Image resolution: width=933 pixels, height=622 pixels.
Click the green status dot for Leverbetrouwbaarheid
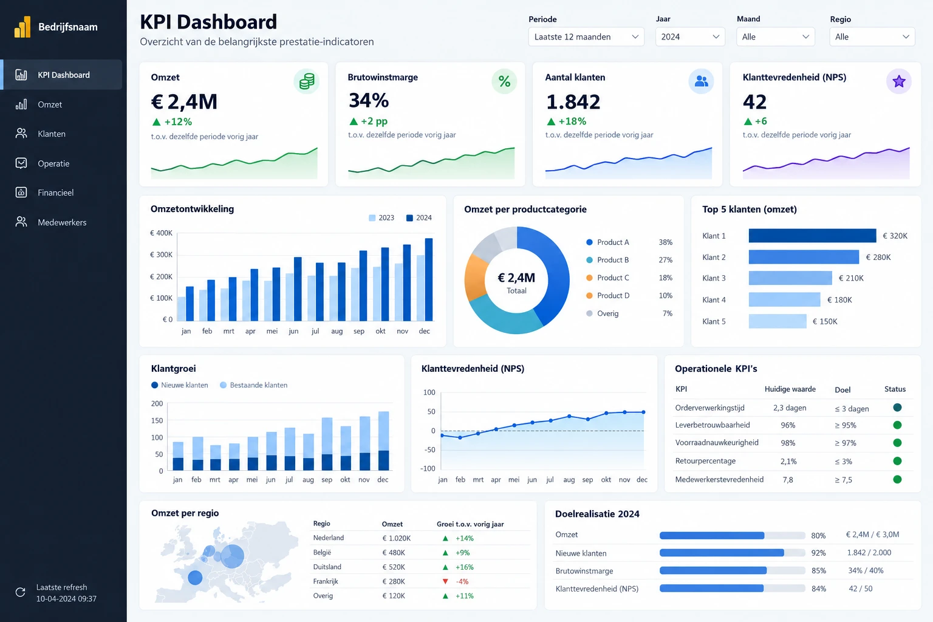pyautogui.click(x=897, y=425)
